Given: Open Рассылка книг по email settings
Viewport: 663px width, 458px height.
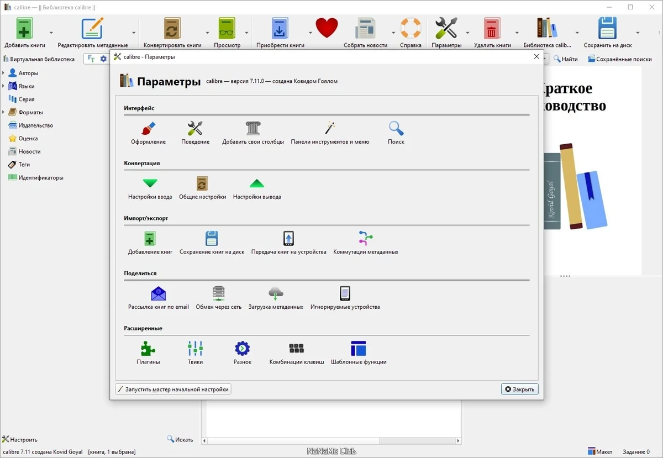Looking at the screenshot, I should pos(159,298).
